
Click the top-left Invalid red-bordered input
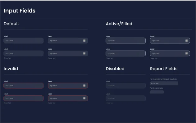24,86
